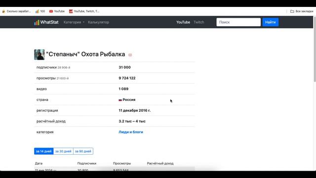Click the 'Найти' search button
The image size is (316, 178).
click(x=271, y=22)
